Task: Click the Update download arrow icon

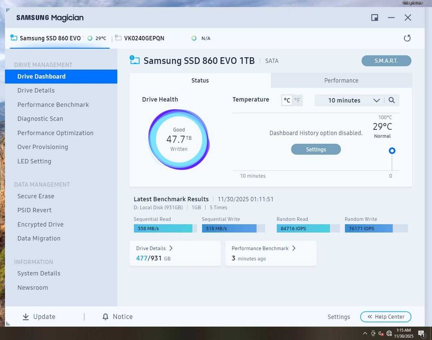Action: 26,317
